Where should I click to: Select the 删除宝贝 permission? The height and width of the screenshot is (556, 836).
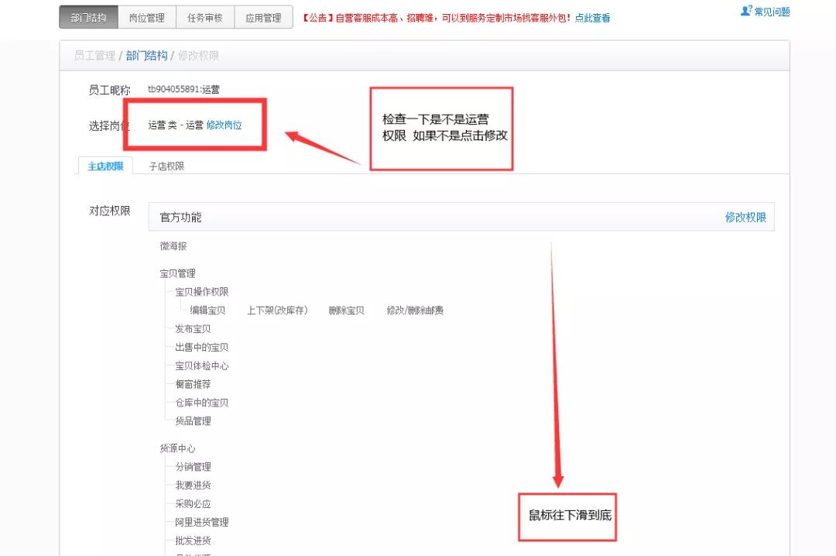click(x=344, y=310)
